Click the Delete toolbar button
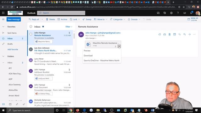 point(50,19)
